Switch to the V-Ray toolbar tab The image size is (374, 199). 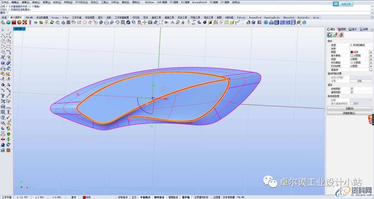click(65, 18)
